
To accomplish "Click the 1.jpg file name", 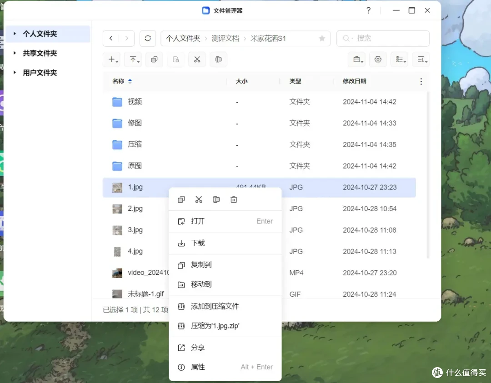I will [x=135, y=187].
